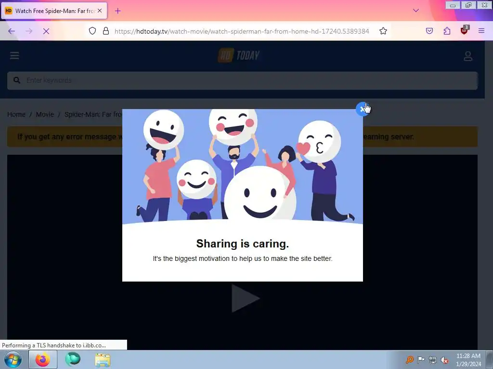This screenshot has height=369, width=493.
Task: Open the tracking protection shield icon
Action: tap(92, 31)
